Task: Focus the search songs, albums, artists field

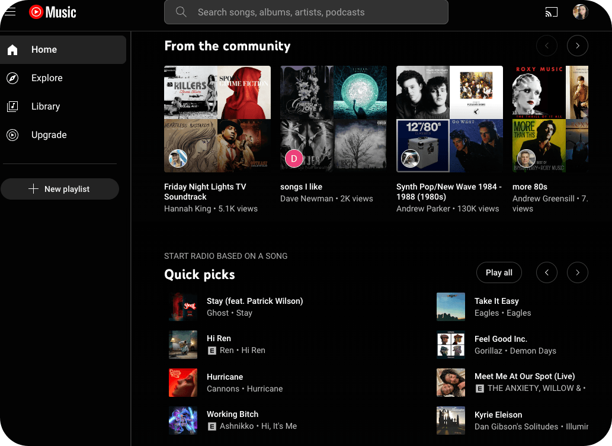Action: 306,12
